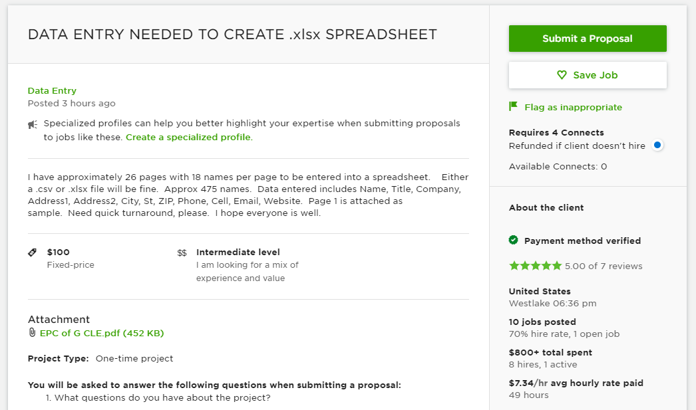Download EPC of G CLE.pdf attachment
This screenshot has height=410, width=696.
pos(102,333)
